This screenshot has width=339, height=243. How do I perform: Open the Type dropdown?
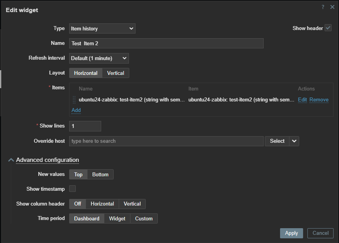pos(102,28)
